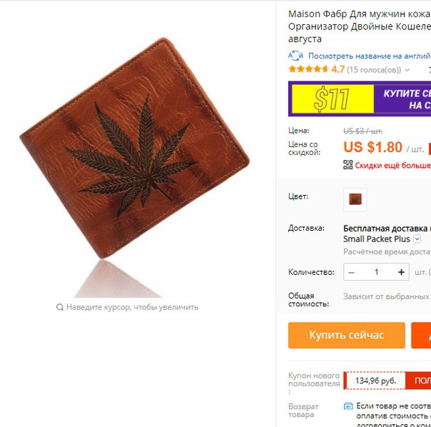Click the translate icon beside the title link
This screenshot has height=427, width=431.
click(295, 56)
